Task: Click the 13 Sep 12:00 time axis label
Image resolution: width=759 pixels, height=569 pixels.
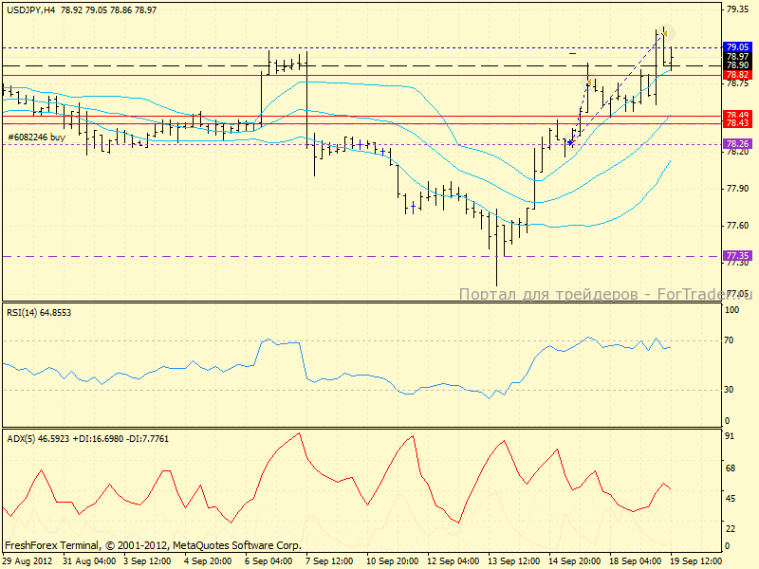Action: 512,561
